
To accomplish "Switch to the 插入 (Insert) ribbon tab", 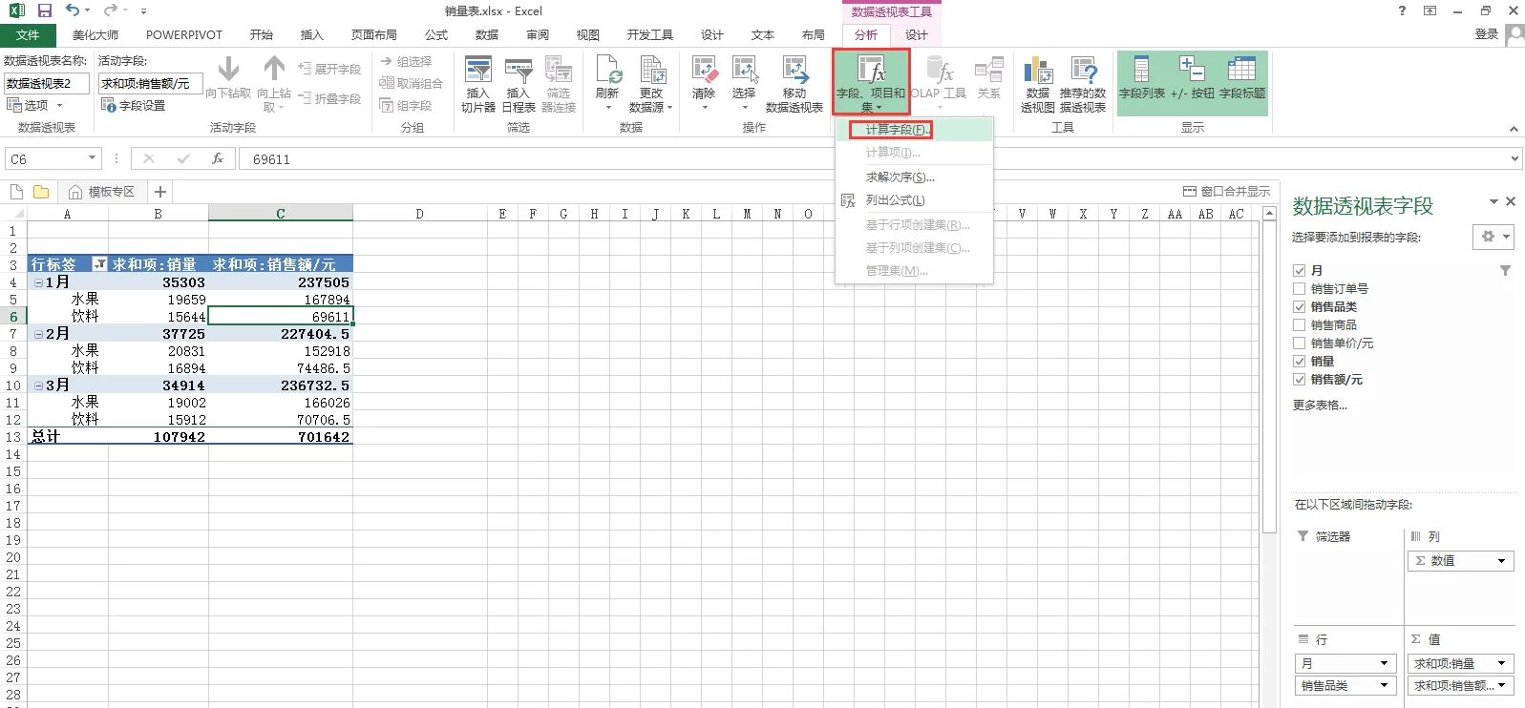I will point(312,35).
